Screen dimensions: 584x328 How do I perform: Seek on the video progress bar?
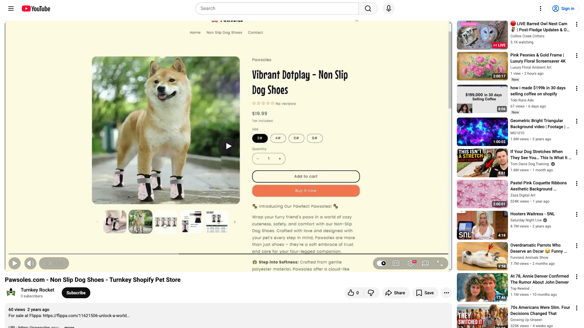[228, 254]
